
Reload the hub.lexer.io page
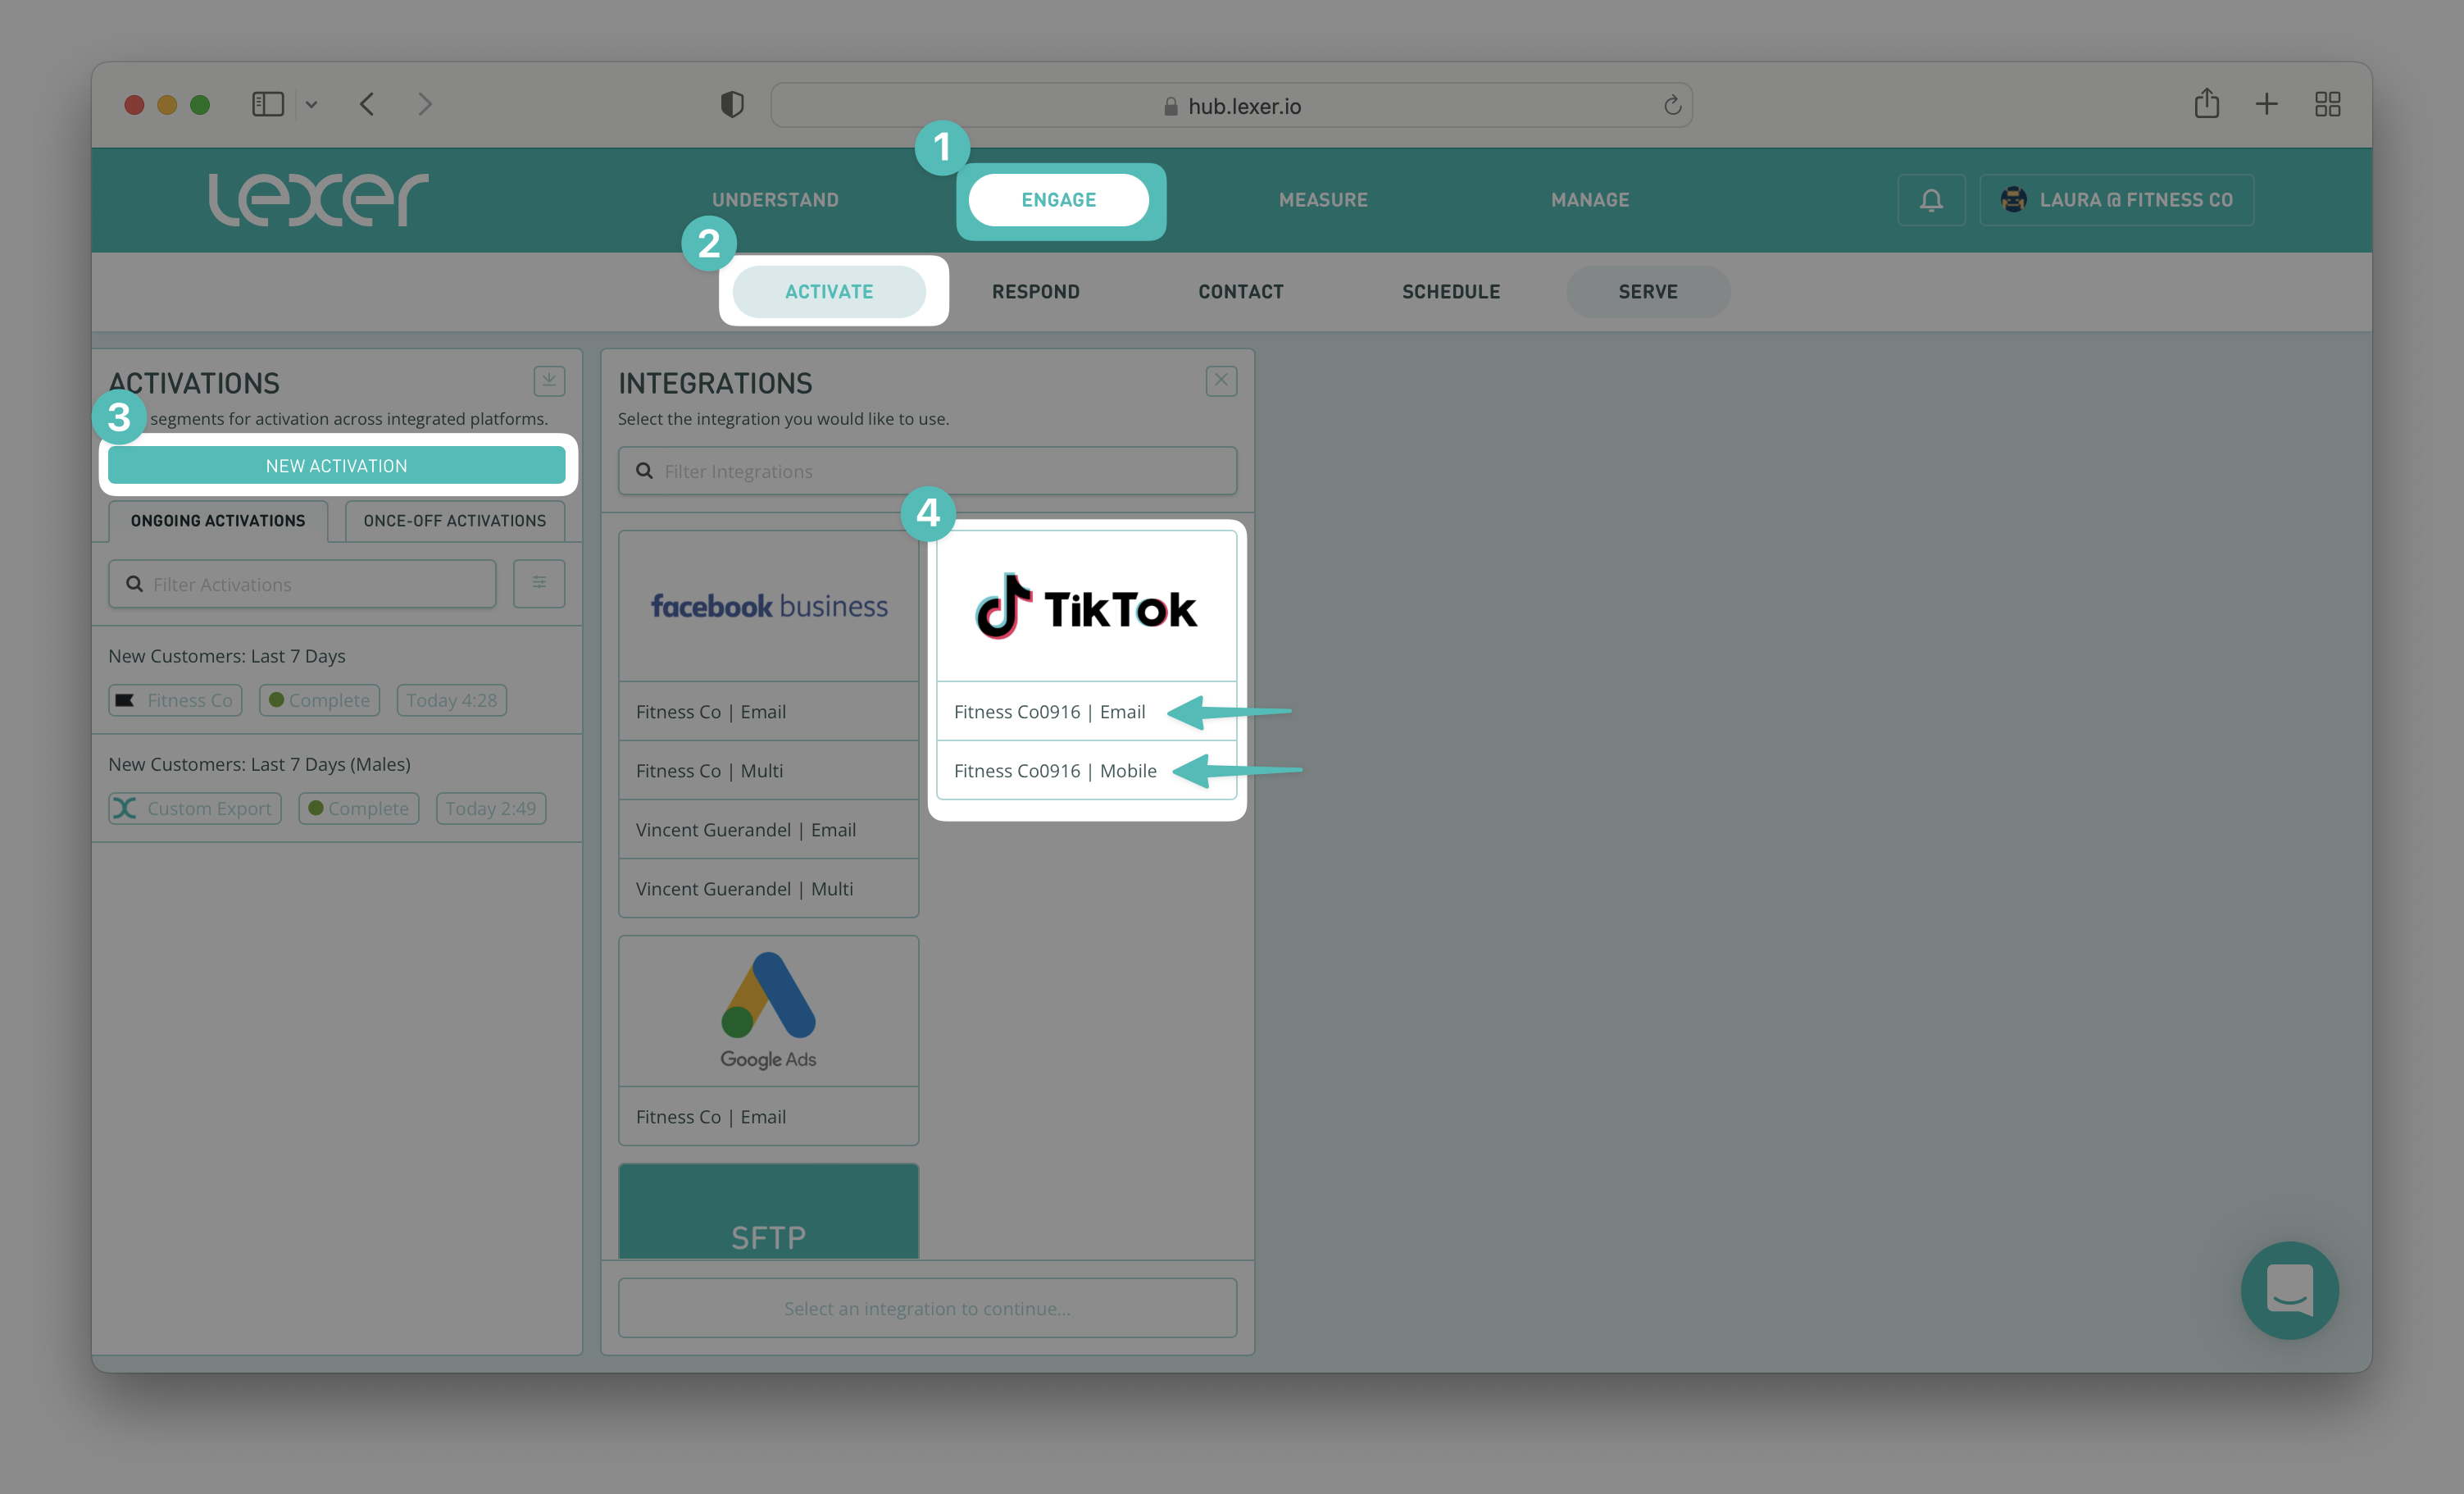(1672, 105)
